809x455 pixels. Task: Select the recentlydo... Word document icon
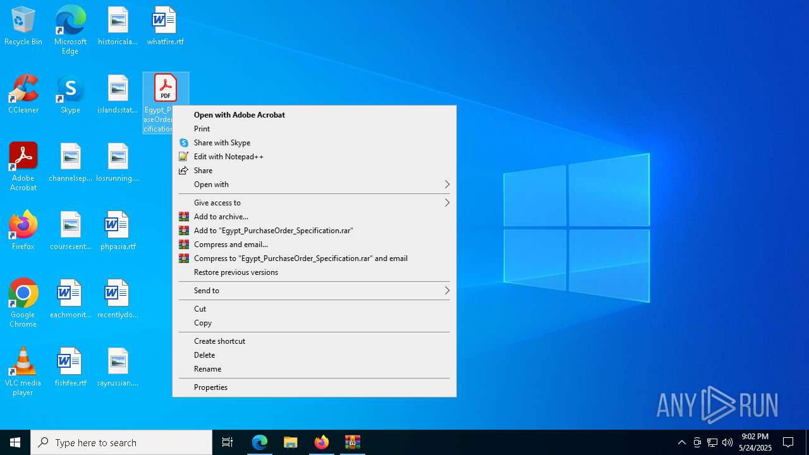(118, 300)
